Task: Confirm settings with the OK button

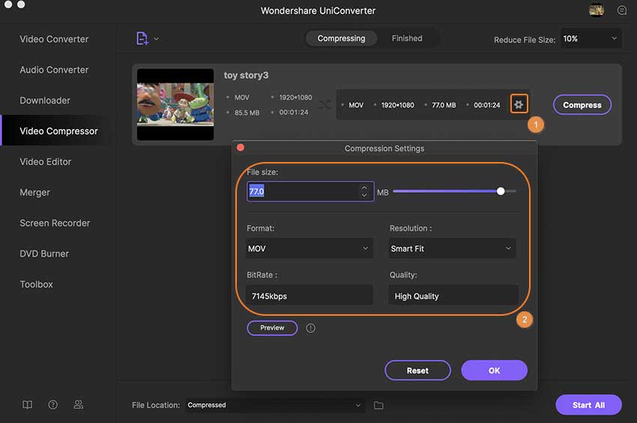Action: 494,370
